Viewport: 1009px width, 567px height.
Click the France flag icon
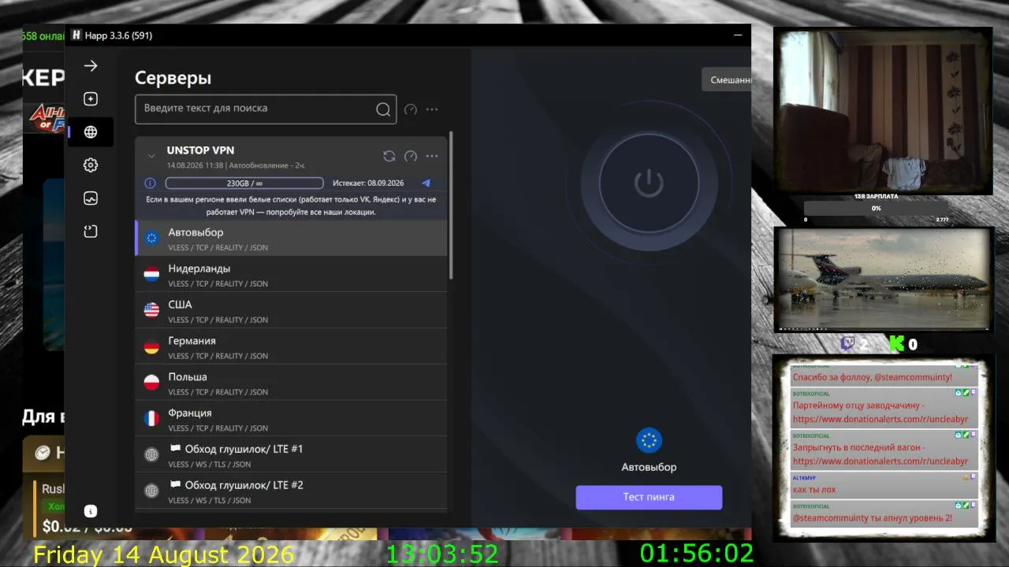point(151,419)
